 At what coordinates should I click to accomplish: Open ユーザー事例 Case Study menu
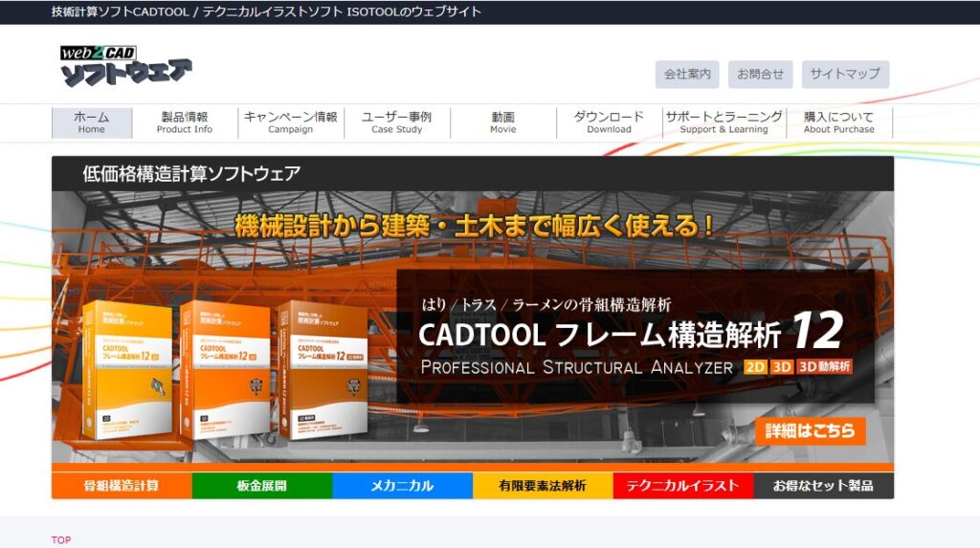tap(396, 122)
